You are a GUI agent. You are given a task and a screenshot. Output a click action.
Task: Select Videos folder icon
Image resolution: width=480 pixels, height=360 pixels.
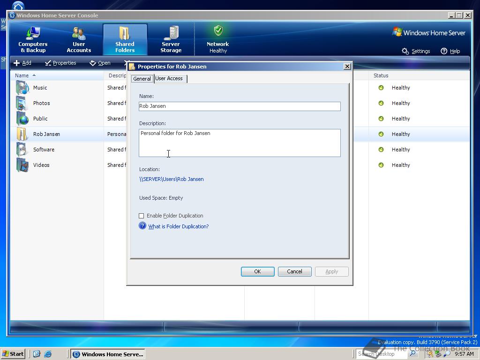pos(22,165)
